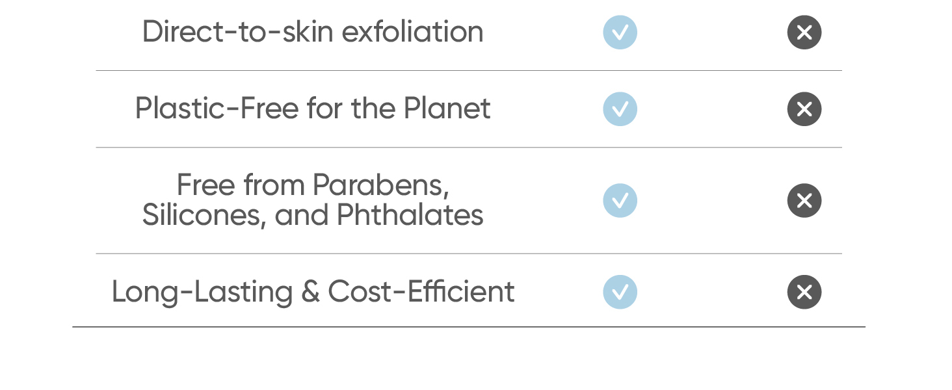Click the ampersand in the Long-Lasting row
This screenshot has width=952, height=390.
(310, 292)
